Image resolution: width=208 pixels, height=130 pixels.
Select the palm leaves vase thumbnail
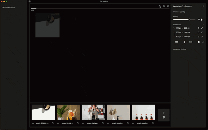118,112
